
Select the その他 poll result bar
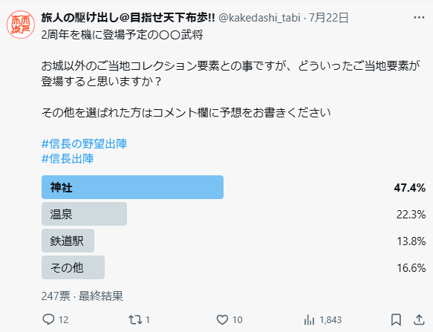[x=74, y=267]
